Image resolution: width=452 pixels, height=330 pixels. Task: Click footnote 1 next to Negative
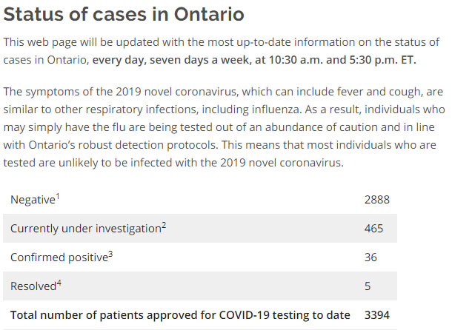click(59, 196)
